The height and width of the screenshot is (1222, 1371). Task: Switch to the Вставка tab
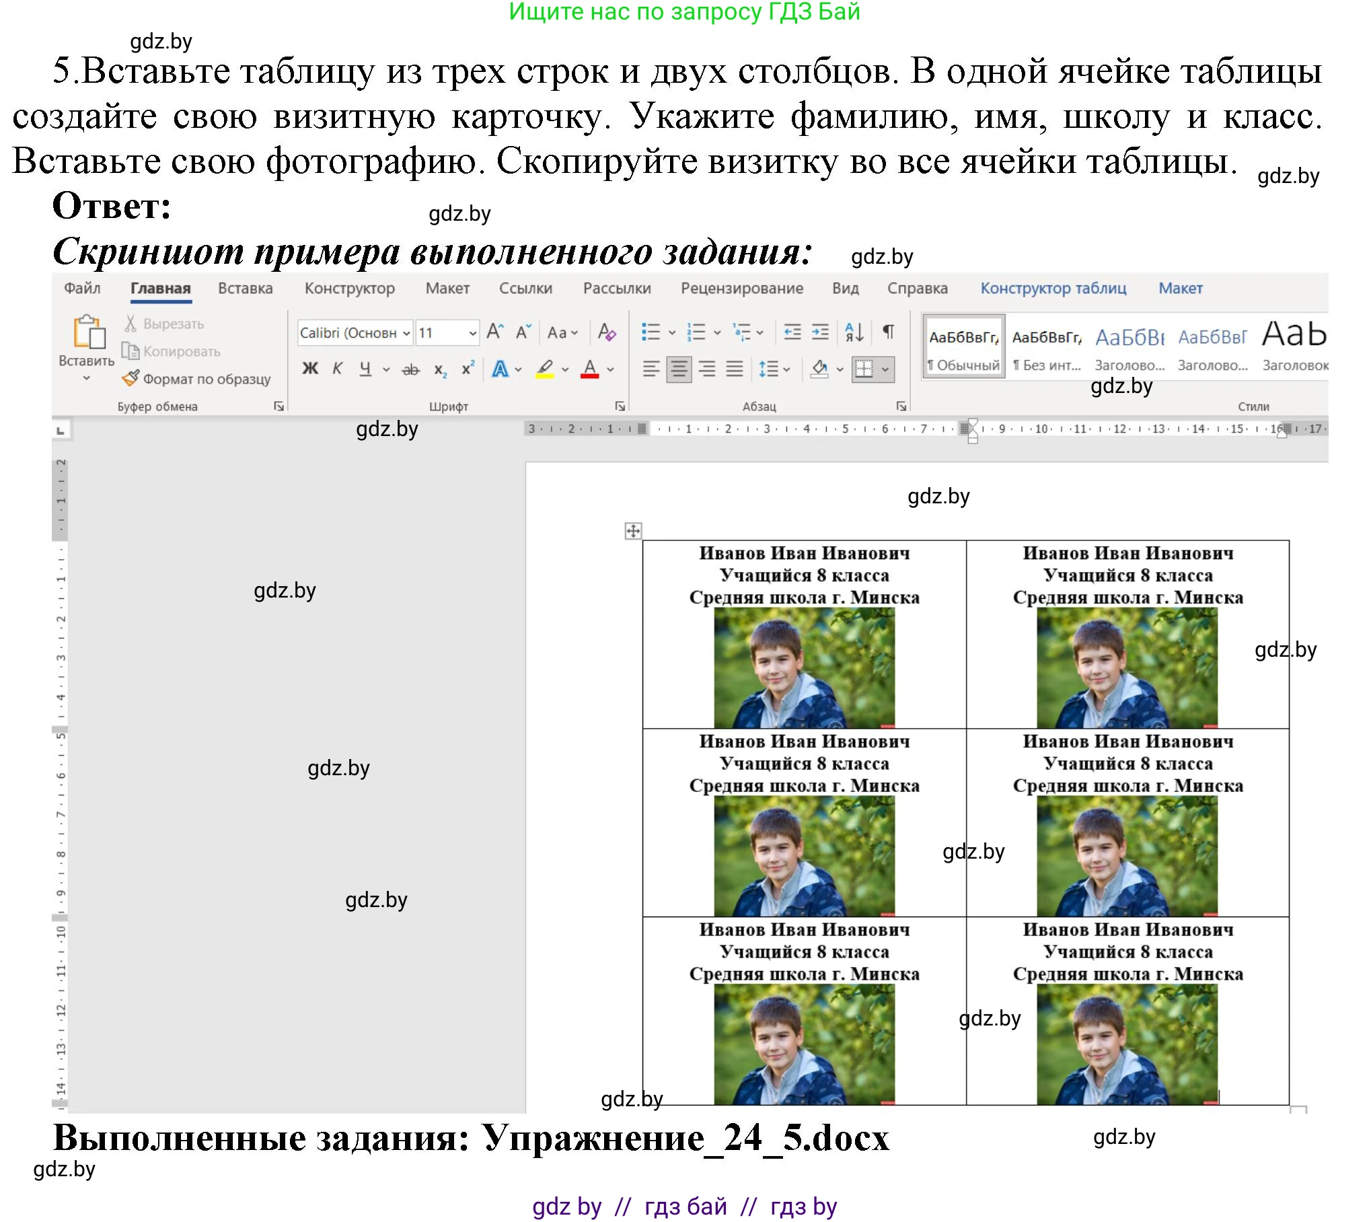[245, 289]
